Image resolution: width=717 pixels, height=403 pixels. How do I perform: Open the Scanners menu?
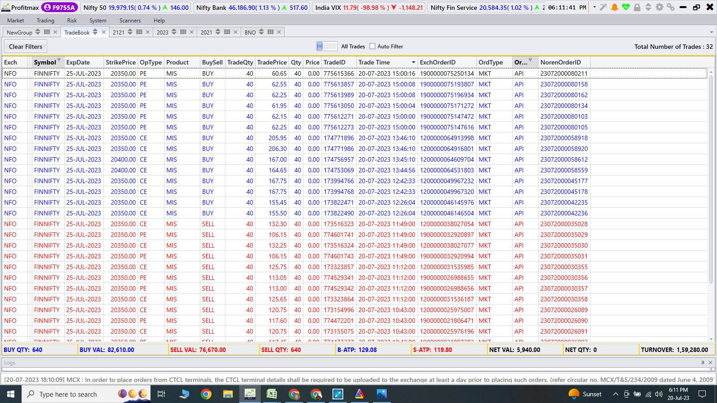130,21
